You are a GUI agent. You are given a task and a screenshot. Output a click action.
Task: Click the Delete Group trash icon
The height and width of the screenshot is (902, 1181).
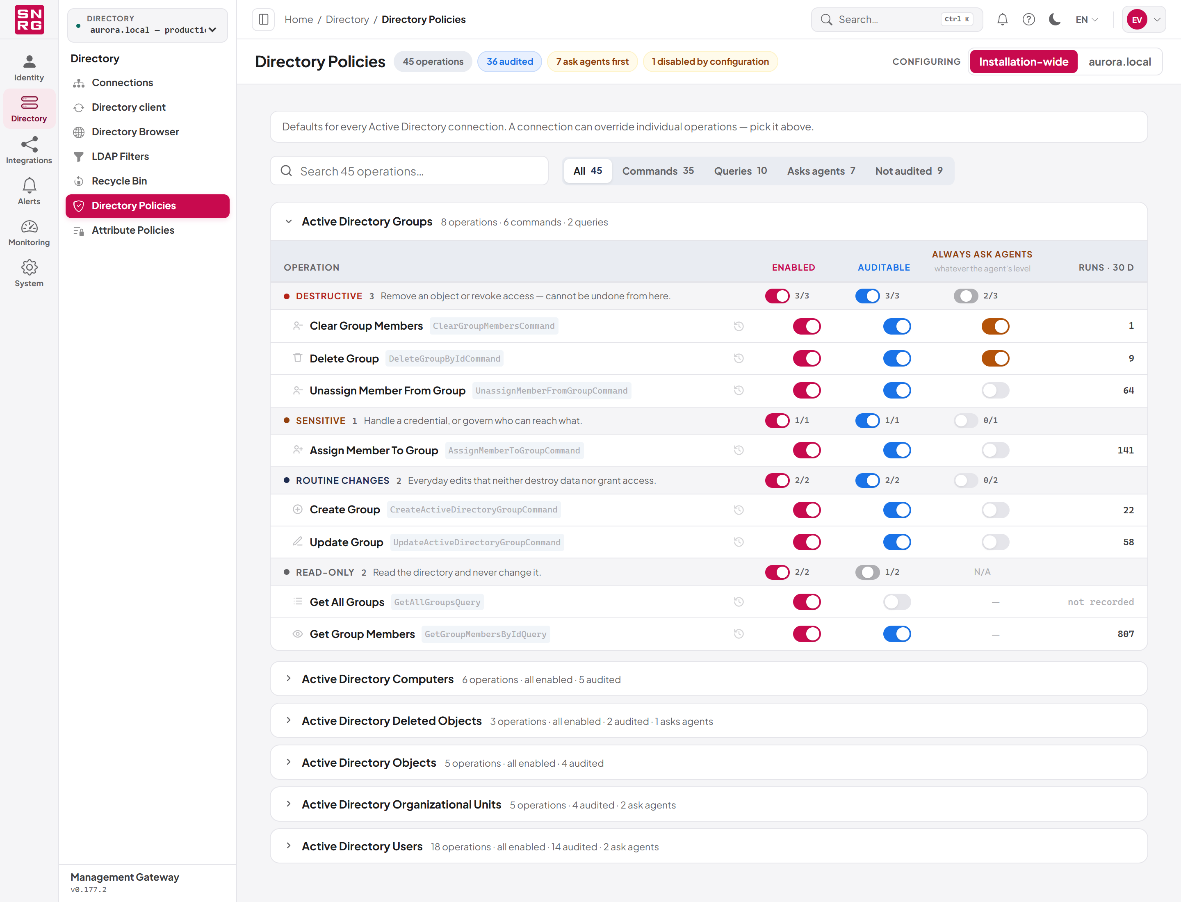point(298,358)
